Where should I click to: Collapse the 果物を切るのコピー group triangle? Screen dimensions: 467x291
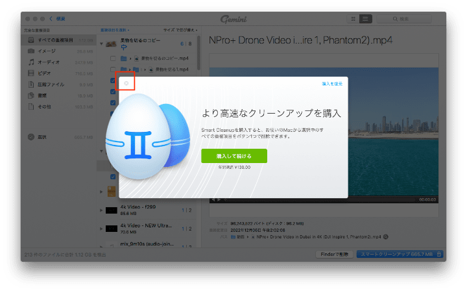[x=102, y=44]
